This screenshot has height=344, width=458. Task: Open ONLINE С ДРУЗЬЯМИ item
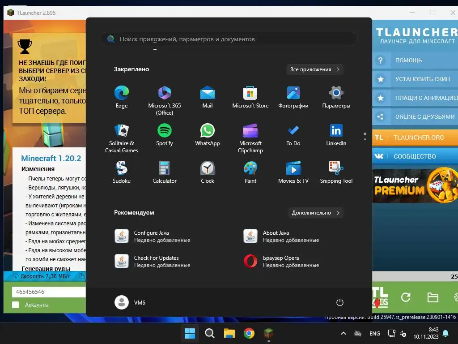[415, 117]
